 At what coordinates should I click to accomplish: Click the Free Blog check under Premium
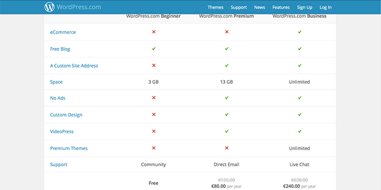pos(227,48)
